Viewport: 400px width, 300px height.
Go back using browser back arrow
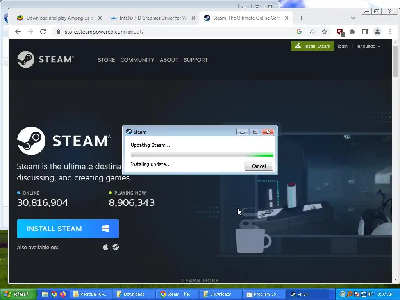tap(18, 32)
